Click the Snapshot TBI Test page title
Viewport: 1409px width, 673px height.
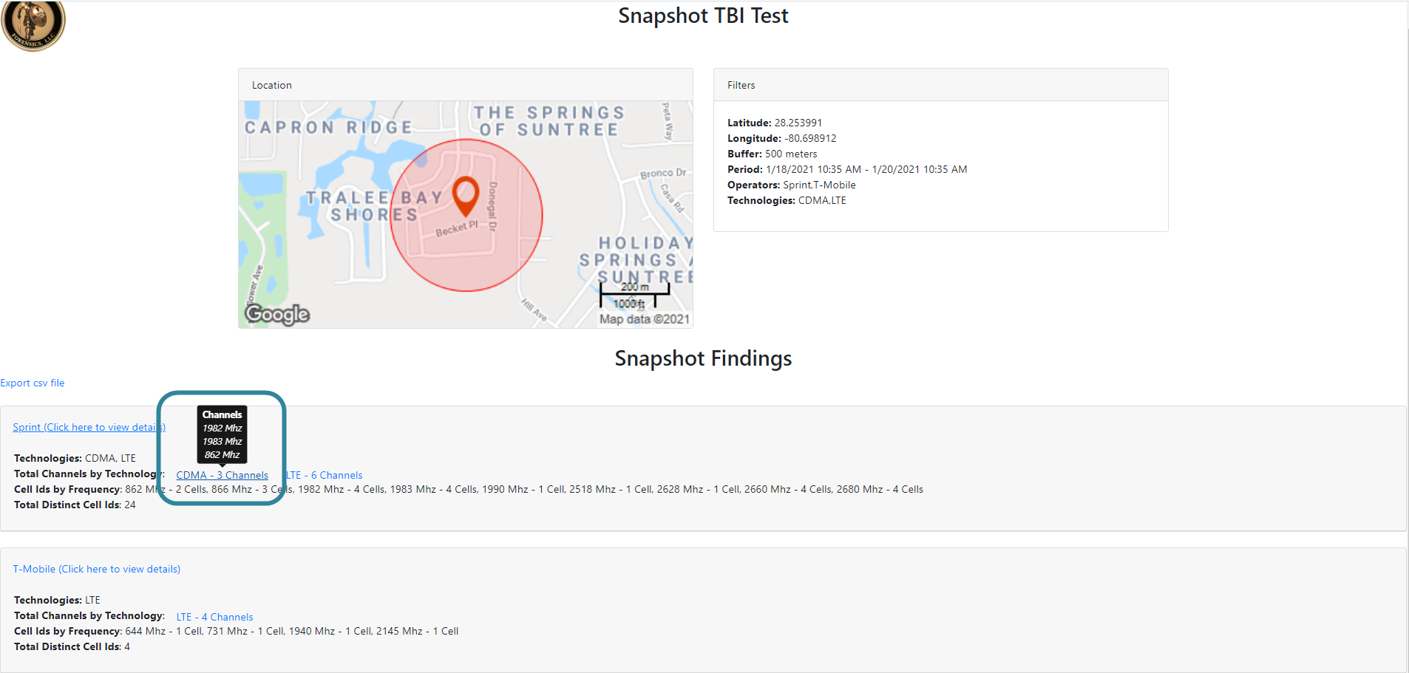[x=703, y=16]
